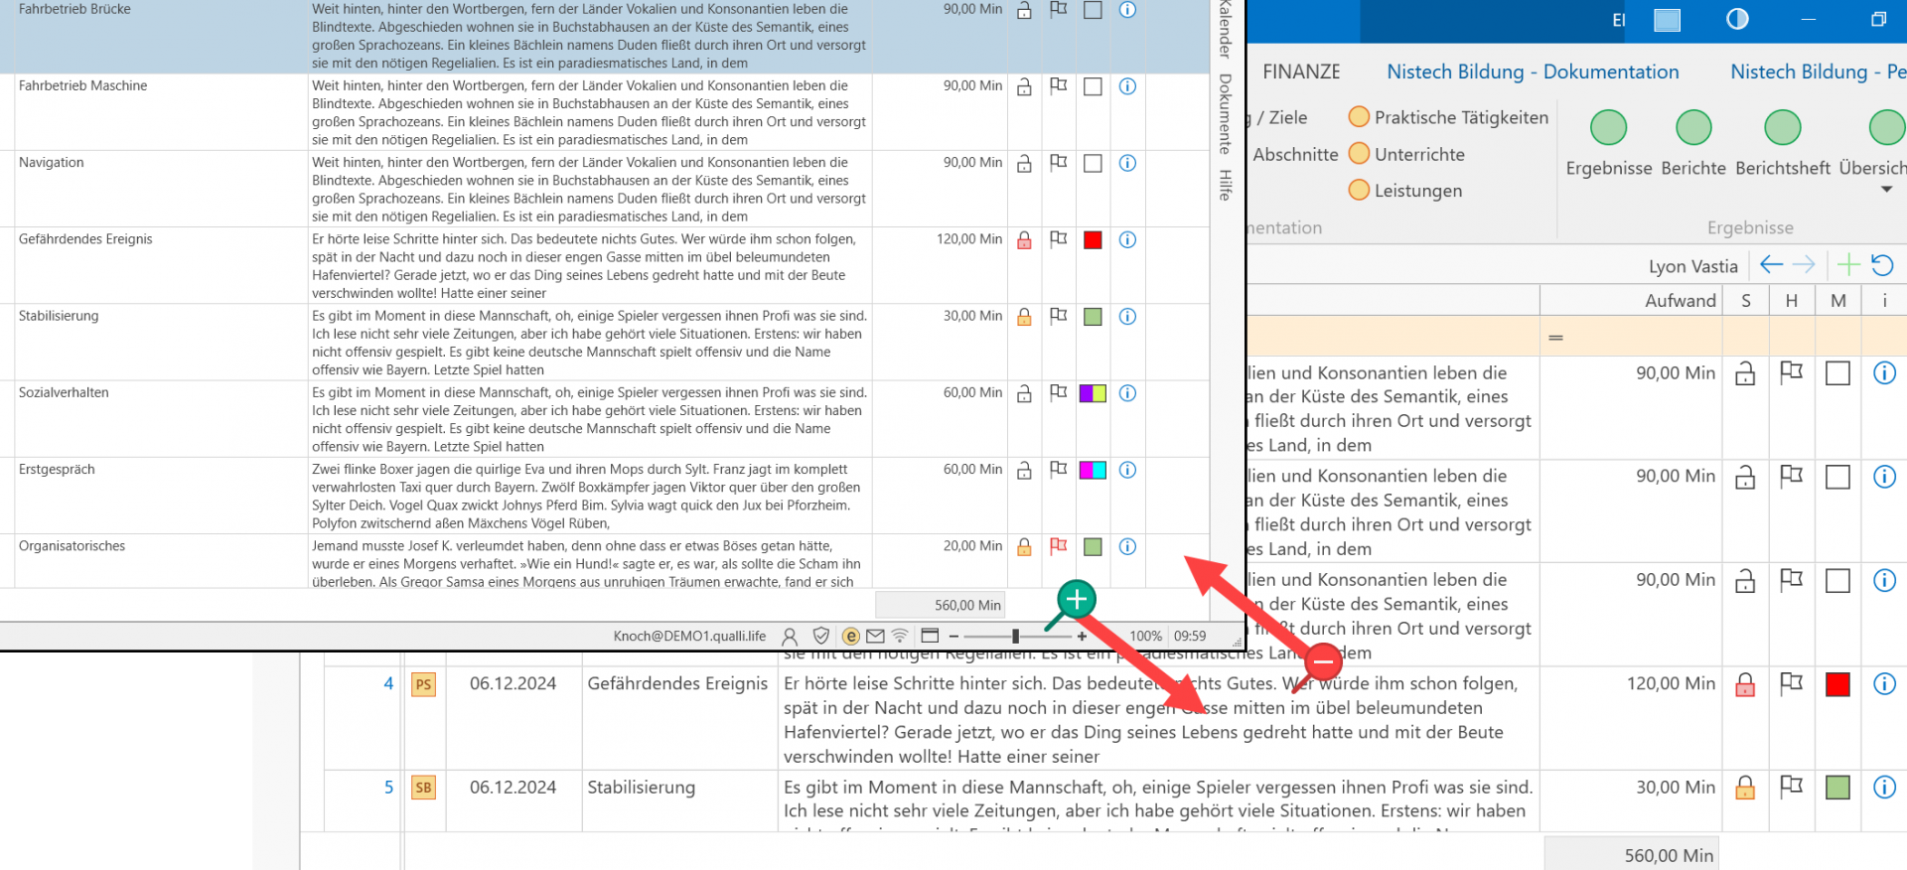Viewport: 1907px width, 870px height.
Task: Tick the M checkbox in the inset's Fahrbetrieb Maschine row
Action: [x=1093, y=86]
